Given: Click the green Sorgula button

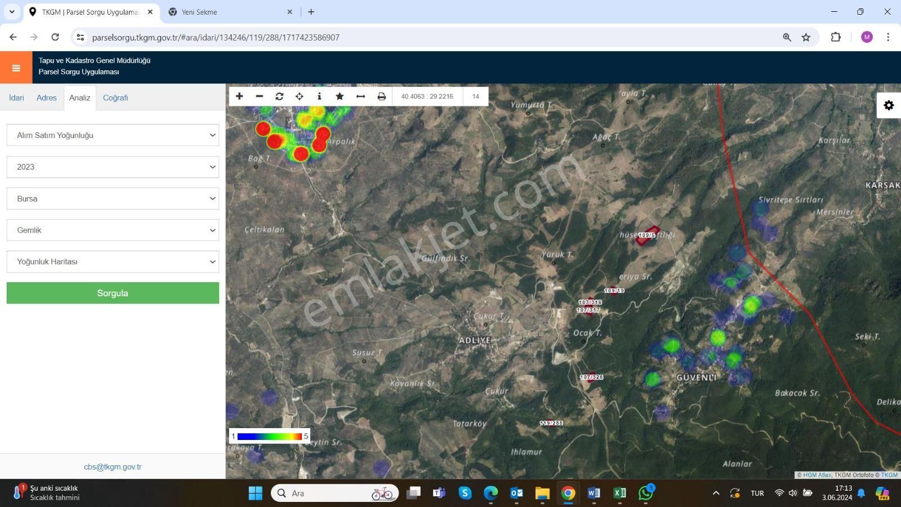Looking at the screenshot, I should 113,293.
